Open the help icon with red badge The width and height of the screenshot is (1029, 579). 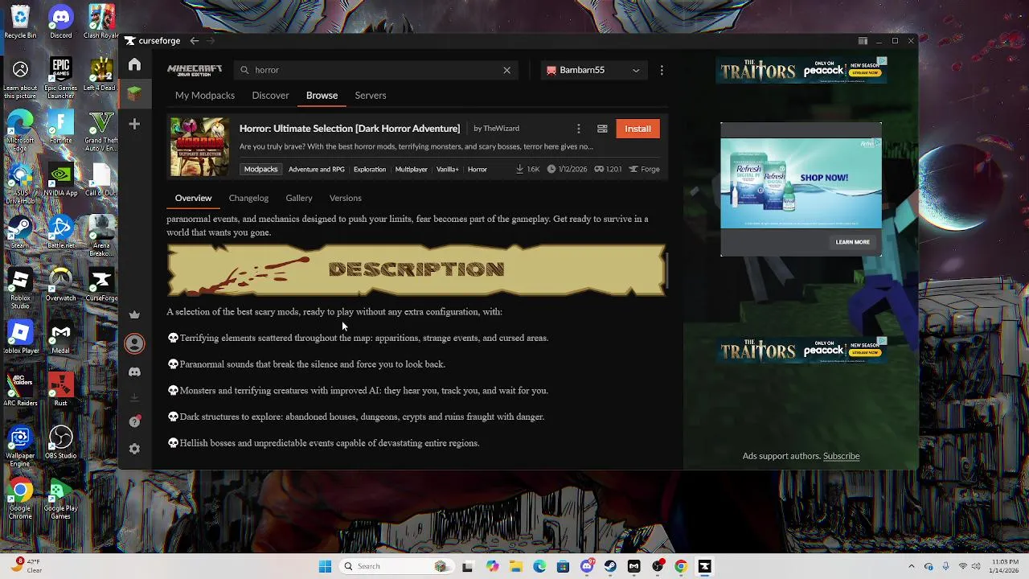[x=134, y=421]
